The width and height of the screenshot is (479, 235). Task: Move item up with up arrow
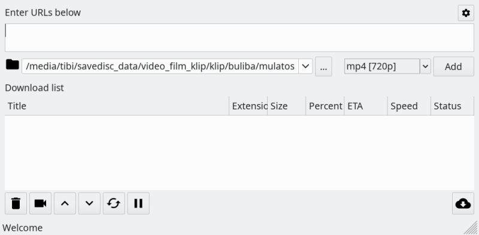(65, 203)
